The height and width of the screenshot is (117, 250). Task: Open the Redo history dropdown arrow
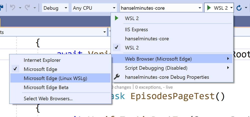[35, 8]
